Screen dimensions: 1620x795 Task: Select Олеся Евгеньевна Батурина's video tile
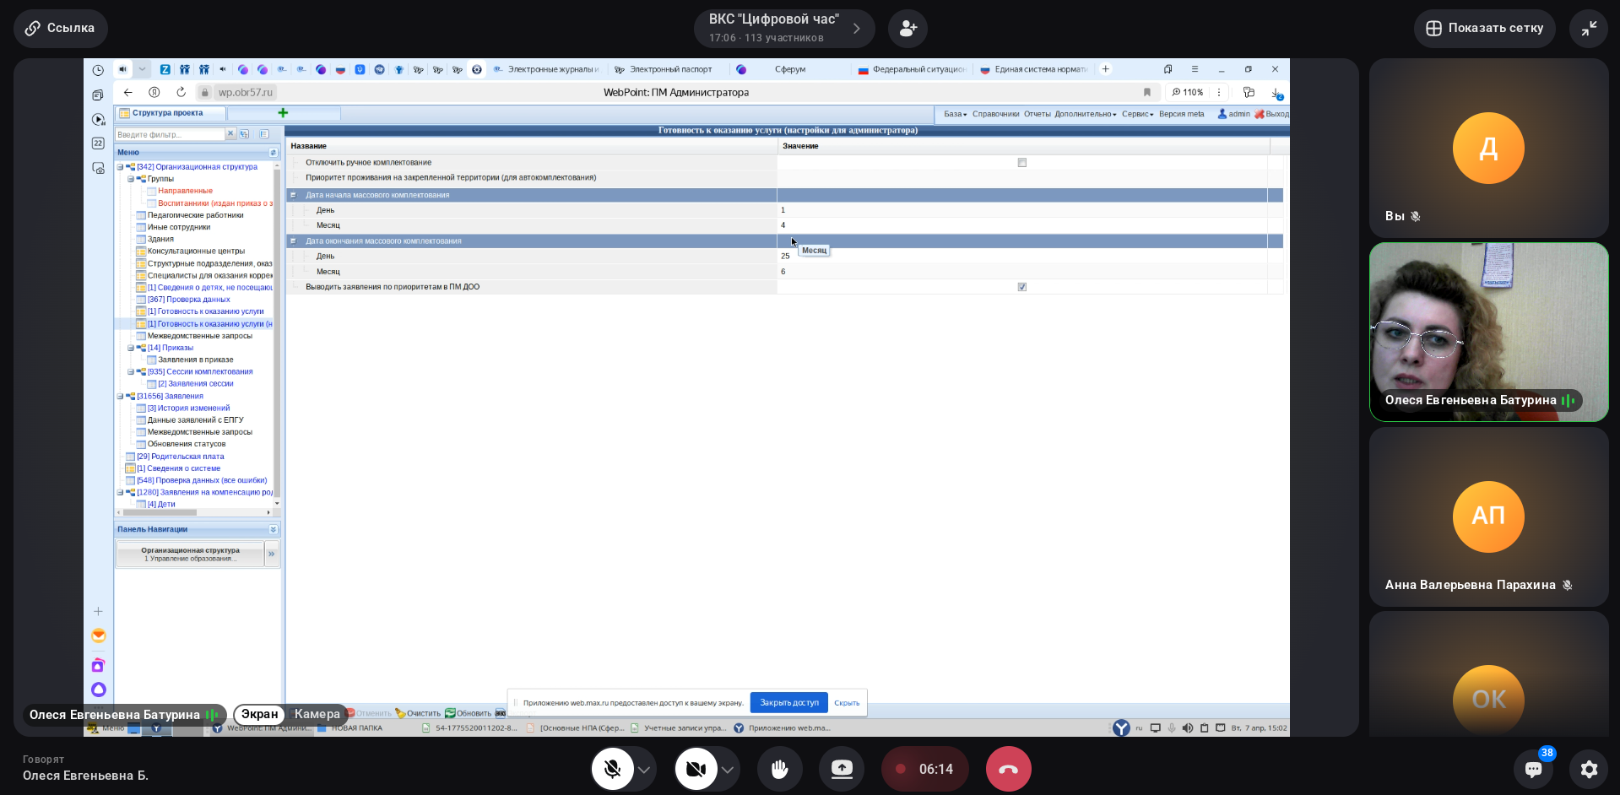tap(1488, 332)
